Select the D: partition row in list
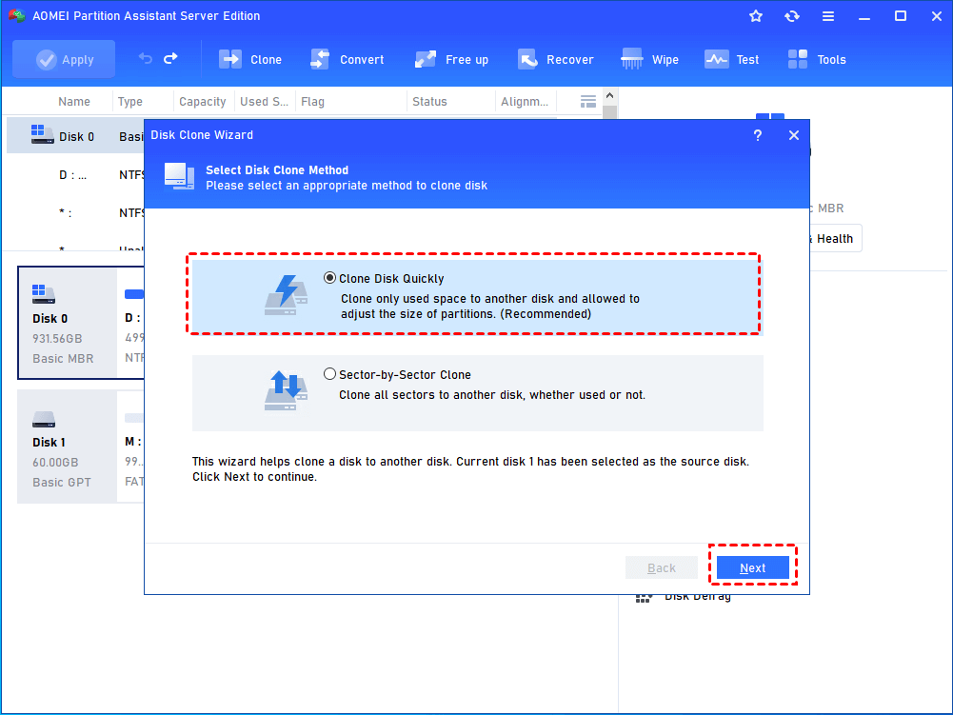The image size is (953, 715). point(75,175)
